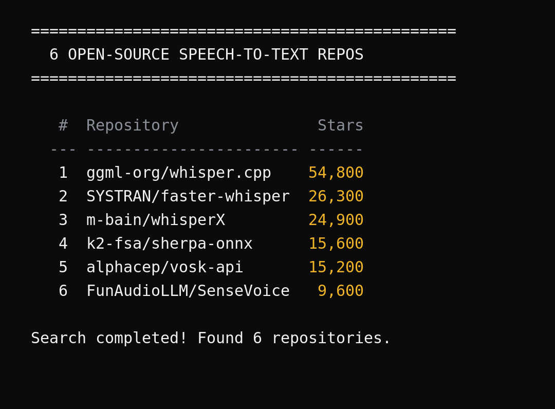Click the title '6 OPEN-SOURCE SPEECH-TO-TEXT REPOS'

(207, 54)
